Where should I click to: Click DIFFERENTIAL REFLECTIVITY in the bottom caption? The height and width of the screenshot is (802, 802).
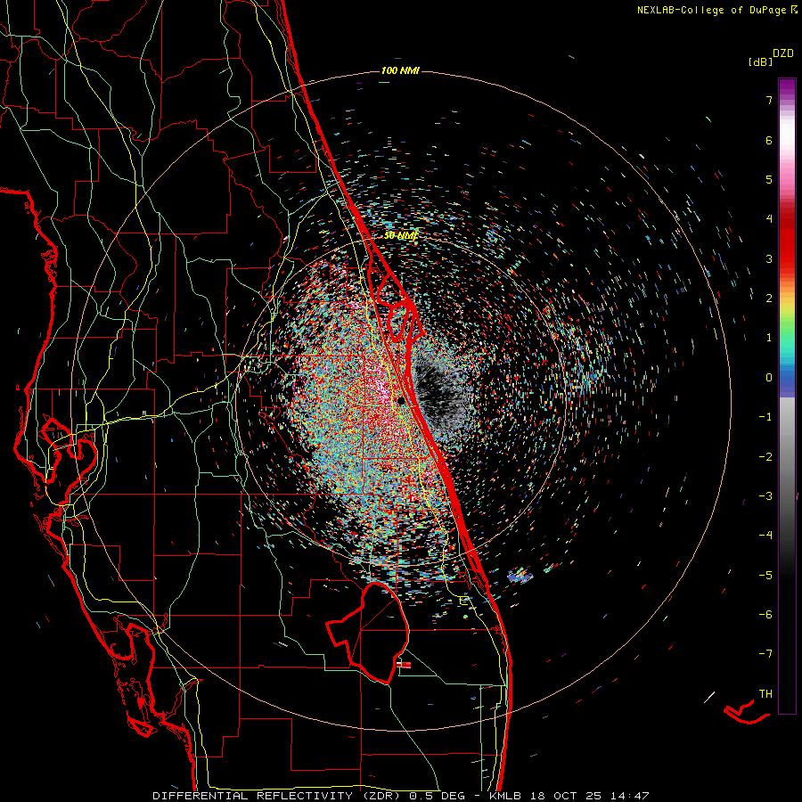pos(253,796)
